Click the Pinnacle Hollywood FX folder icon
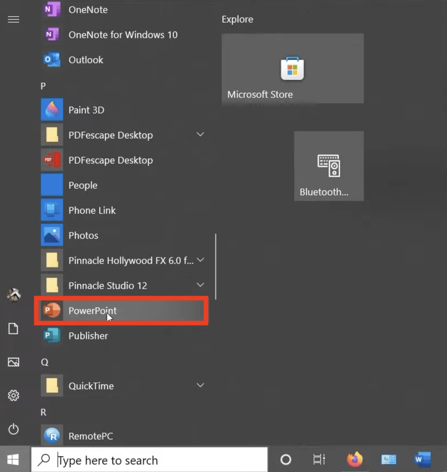This screenshot has height=472, width=447. click(x=52, y=260)
